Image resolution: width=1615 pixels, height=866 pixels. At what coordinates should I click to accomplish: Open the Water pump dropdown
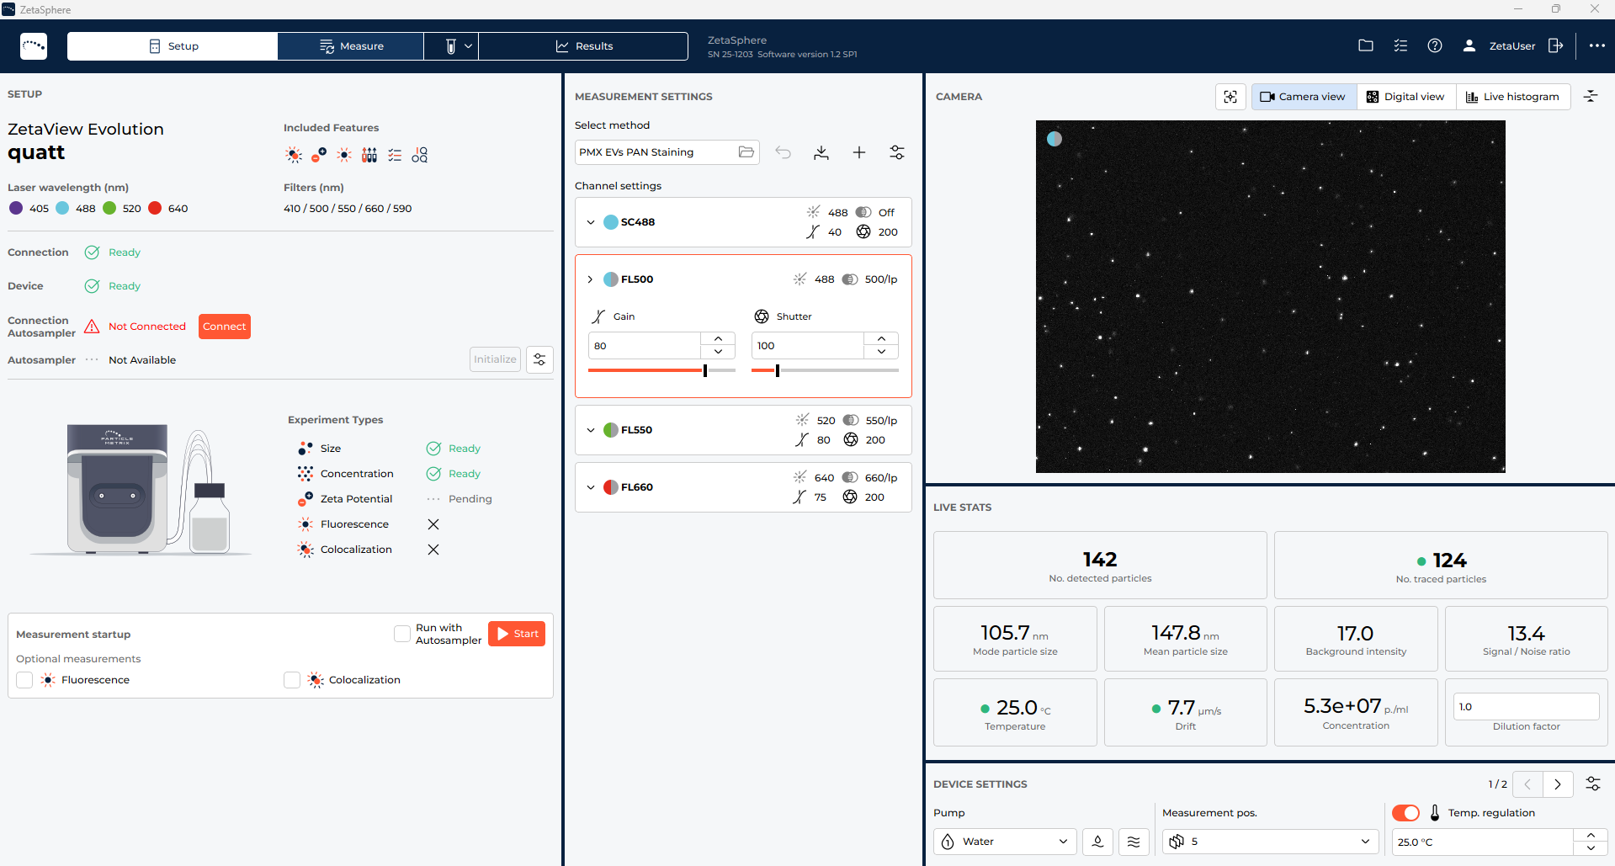[x=1005, y=842]
